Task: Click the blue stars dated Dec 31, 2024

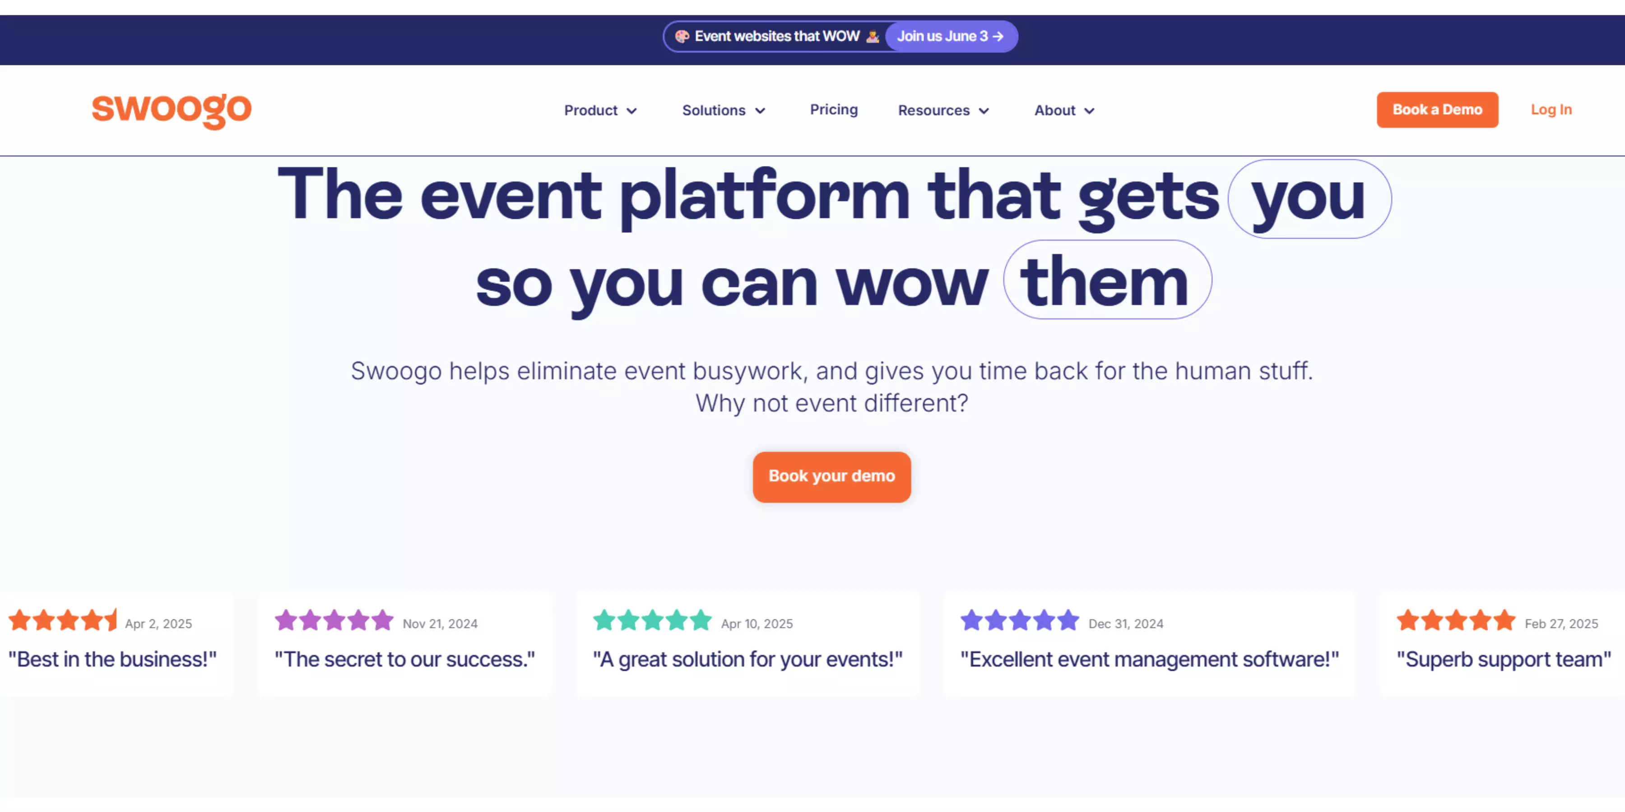Action: (1019, 620)
